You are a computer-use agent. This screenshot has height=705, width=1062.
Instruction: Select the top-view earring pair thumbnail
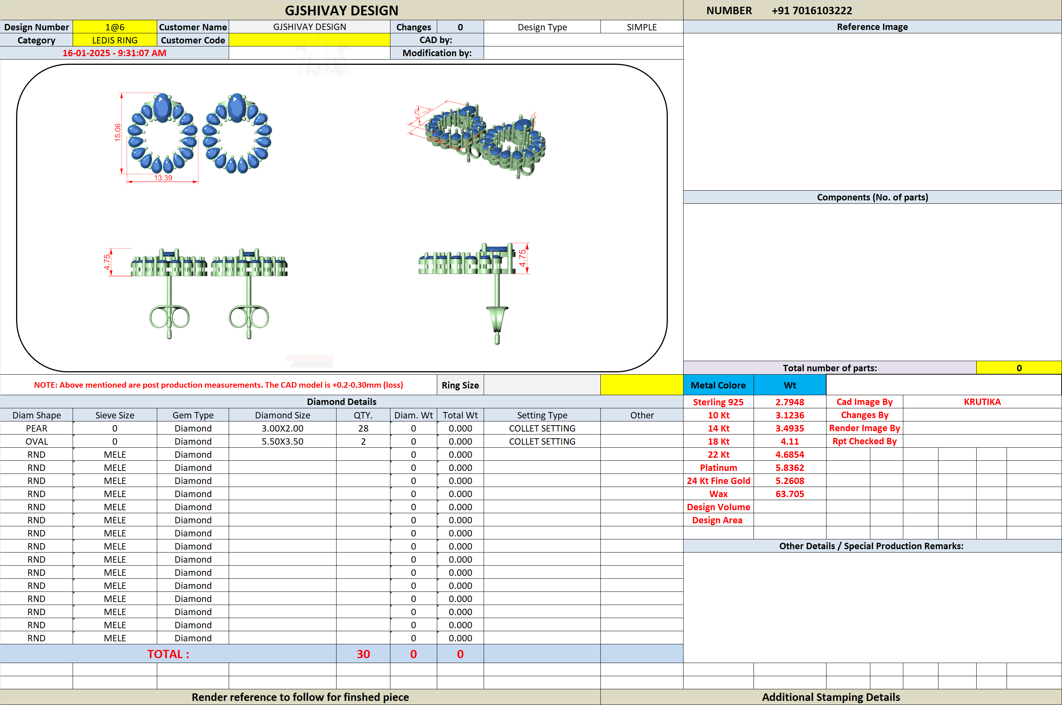[193, 137]
